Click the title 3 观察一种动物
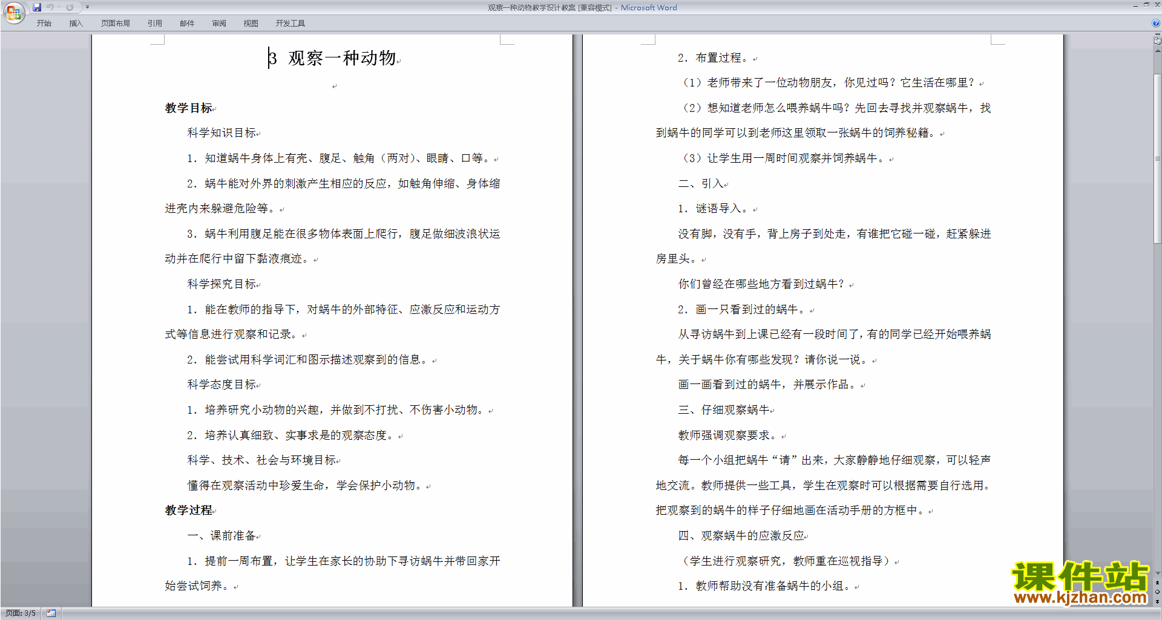This screenshot has width=1162, height=620. click(x=333, y=59)
